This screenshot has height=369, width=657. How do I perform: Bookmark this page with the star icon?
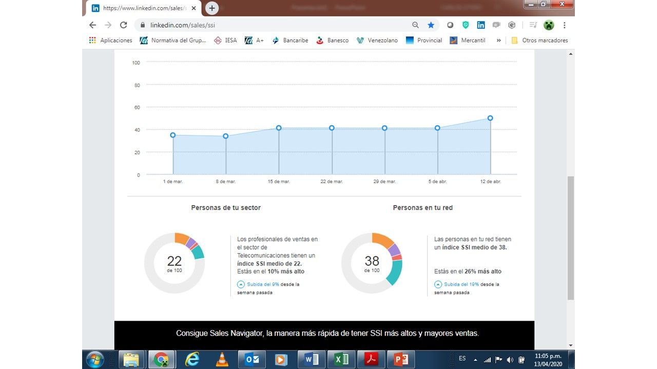point(431,25)
